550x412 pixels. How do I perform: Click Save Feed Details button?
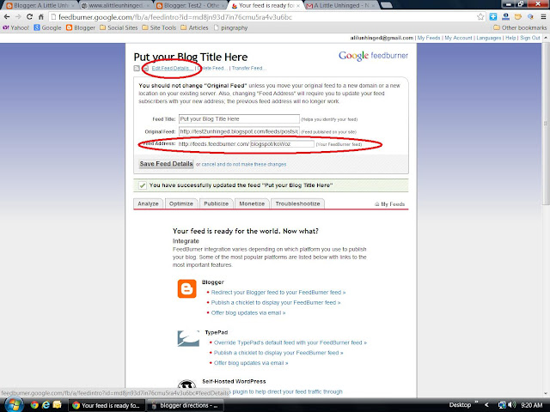166,164
